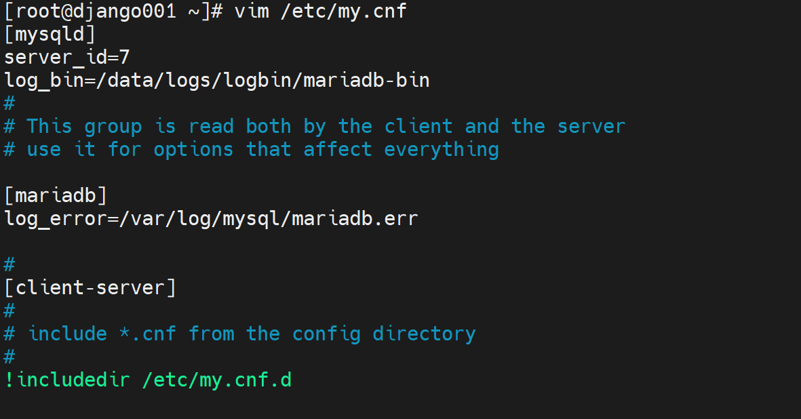Click the lone # directly above !includedir
The width and height of the screenshot is (801, 419).
click(9, 357)
